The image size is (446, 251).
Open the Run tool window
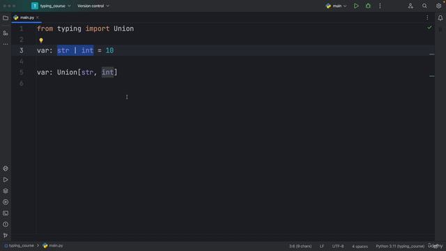coord(6,180)
